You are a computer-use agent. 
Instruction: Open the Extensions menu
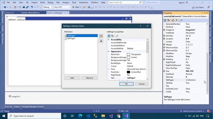click(84, 2)
